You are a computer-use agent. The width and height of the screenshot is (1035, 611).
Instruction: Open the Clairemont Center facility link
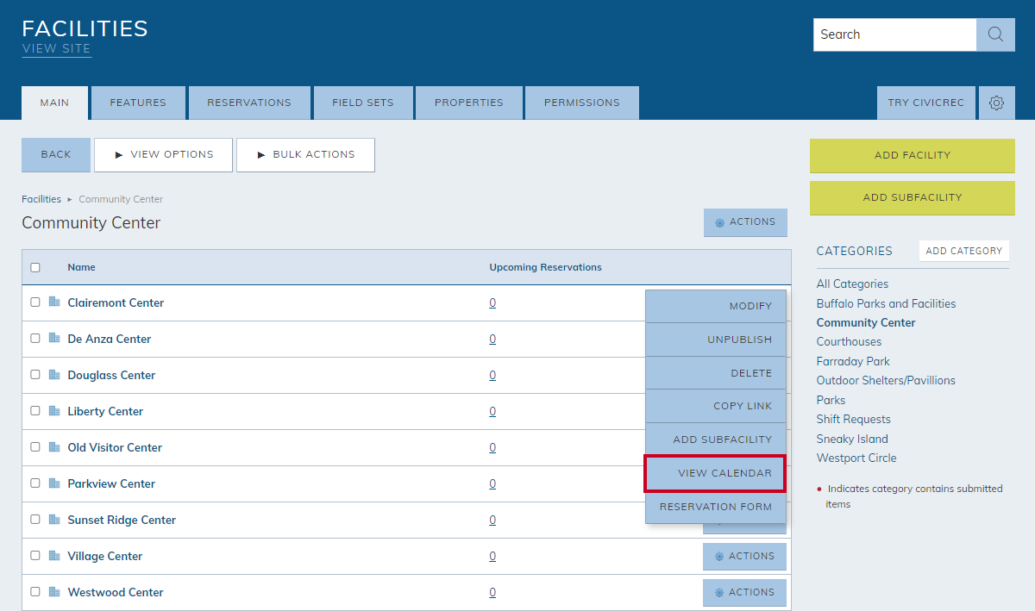click(x=116, y=302)
